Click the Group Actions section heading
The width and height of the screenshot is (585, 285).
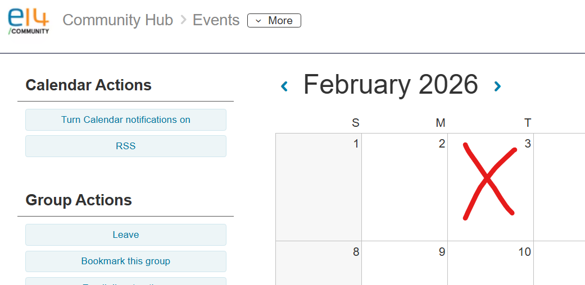pos(79,200)
